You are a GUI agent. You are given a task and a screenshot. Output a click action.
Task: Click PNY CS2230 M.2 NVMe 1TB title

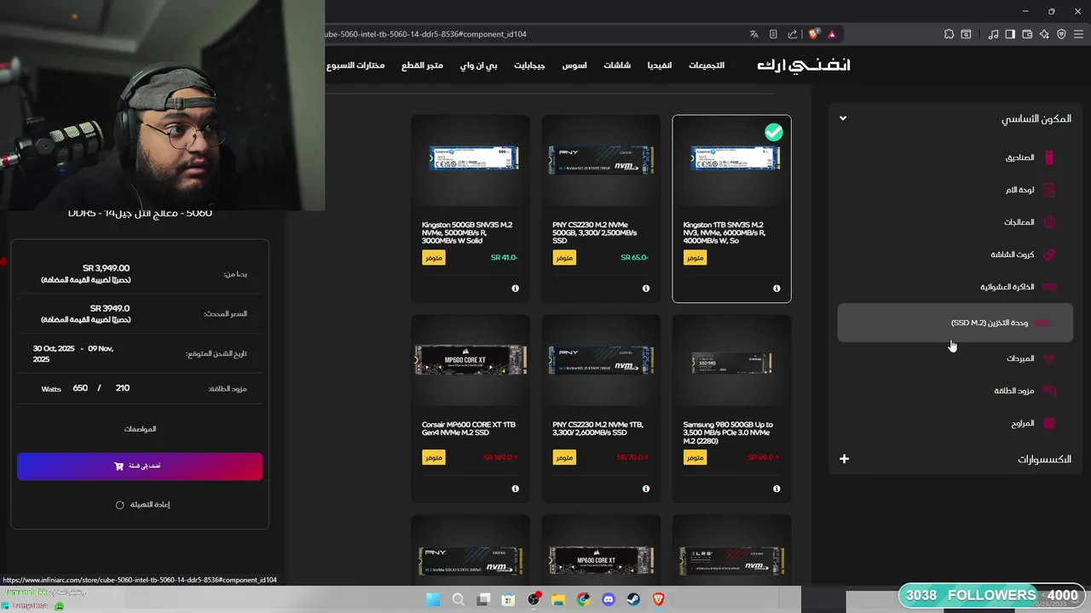tap(598, 428)
